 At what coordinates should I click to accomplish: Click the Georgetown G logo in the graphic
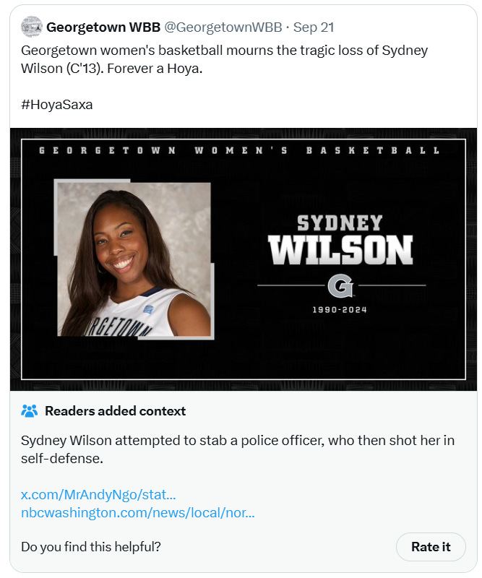[x=341, y=285]
